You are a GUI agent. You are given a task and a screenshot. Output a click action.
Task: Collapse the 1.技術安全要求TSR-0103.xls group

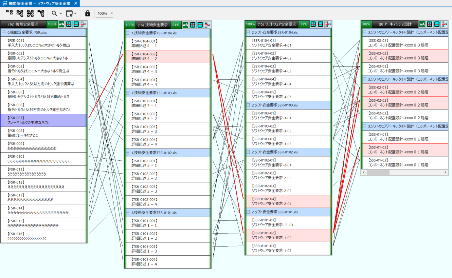(128, 93)
